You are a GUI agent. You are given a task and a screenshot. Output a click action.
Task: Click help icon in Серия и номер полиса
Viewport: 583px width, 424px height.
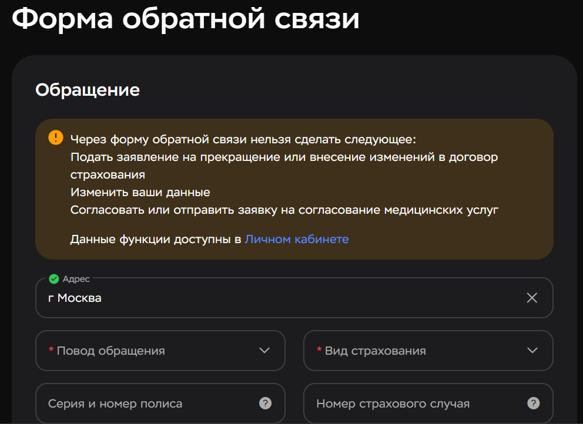point(265,403)
